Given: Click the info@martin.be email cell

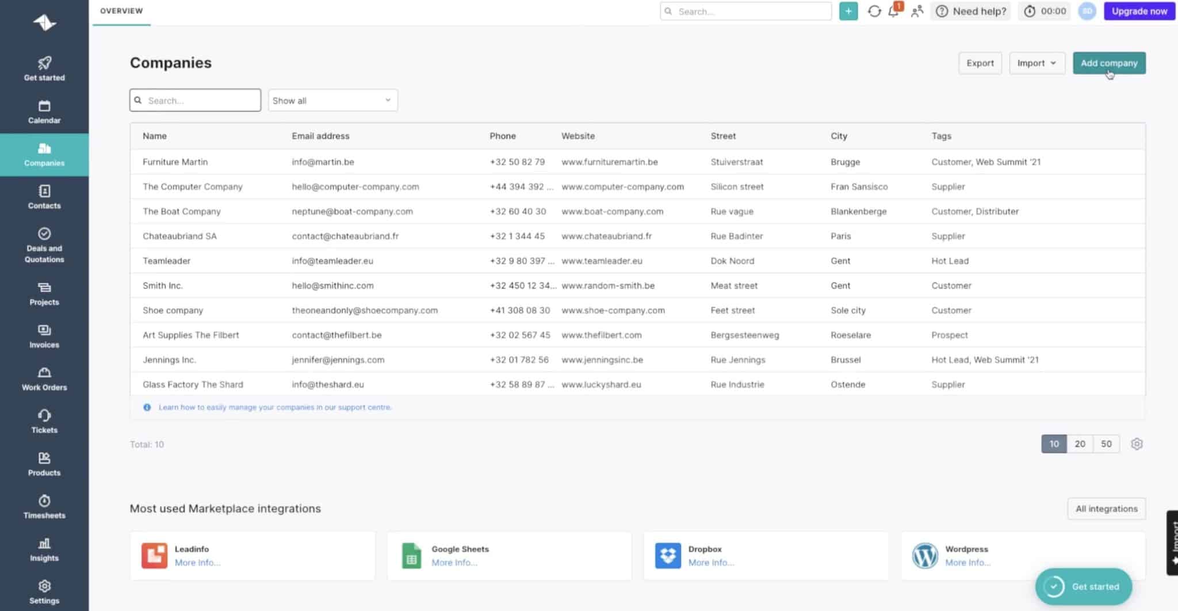Looking at the screenshot, I should [323, 162].
